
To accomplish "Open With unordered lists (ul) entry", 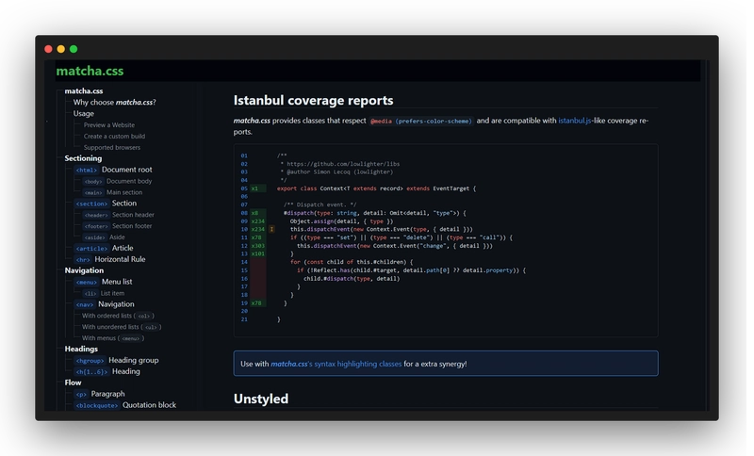I will click(x=122, y=327).
